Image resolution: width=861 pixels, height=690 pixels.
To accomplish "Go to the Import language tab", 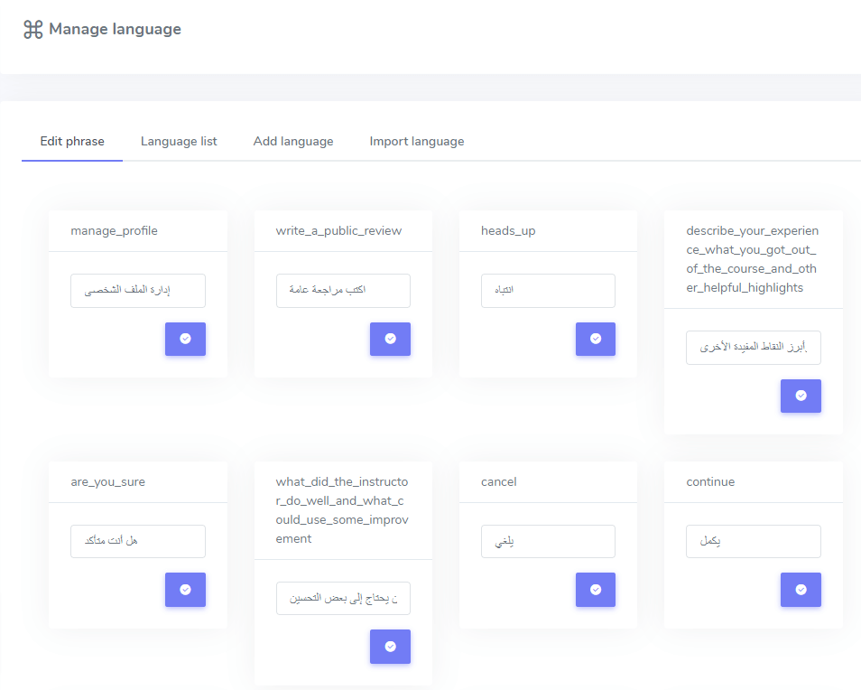I will [417, 142].
